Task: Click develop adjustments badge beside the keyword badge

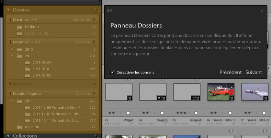Action: [164, 98]
